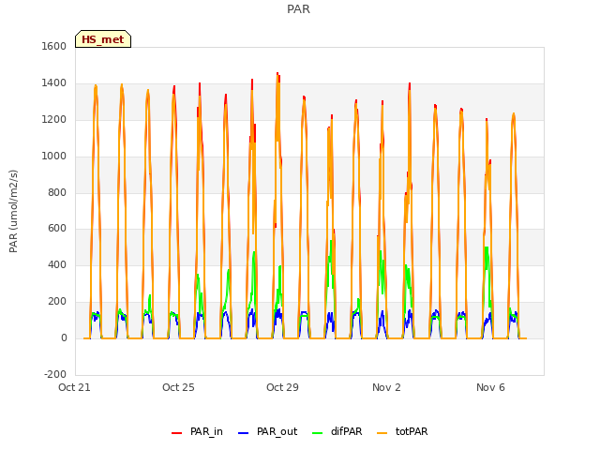Click the 1600 y-axis tick label
The width and height of the screenshot is (600, 450).
coord(54,46)
